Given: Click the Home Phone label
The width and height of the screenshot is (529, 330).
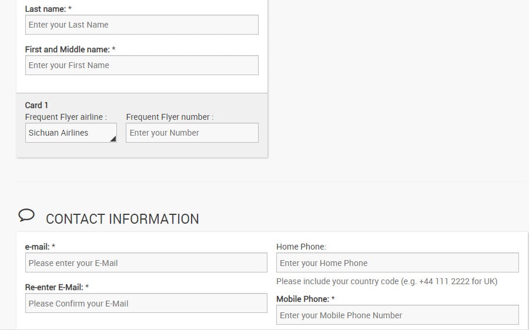Looking at the screenshot, I should pyautogui.click(x=301, y=247).
